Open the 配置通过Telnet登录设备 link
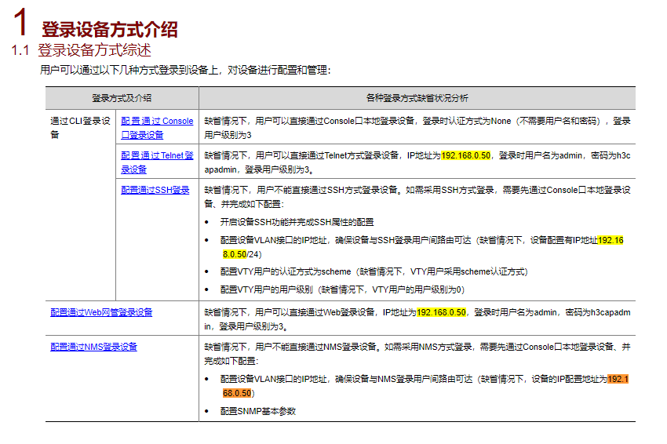Screen dimensions: 667x444 pyautogui.click(x=157, y=162)
